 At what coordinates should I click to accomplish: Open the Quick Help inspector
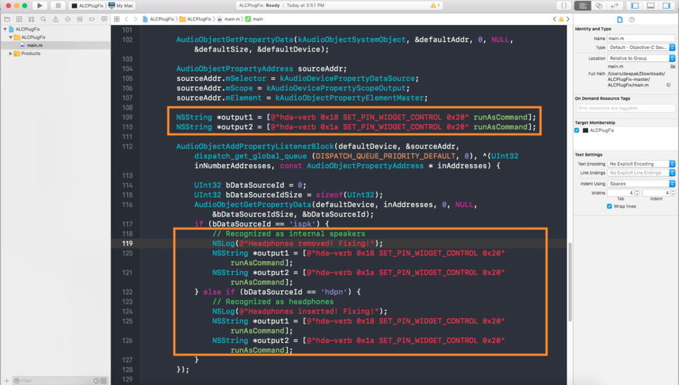632,20
